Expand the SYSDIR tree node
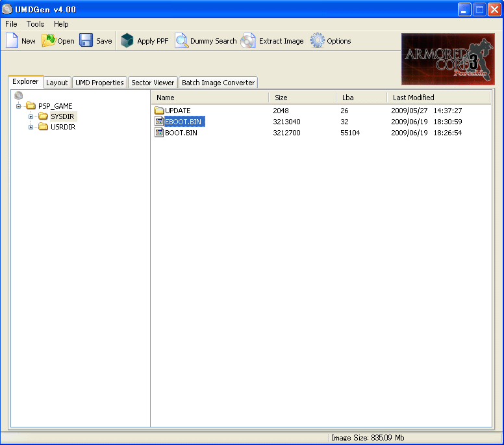The height and width of the screenshot is (445, 504). 31,116
